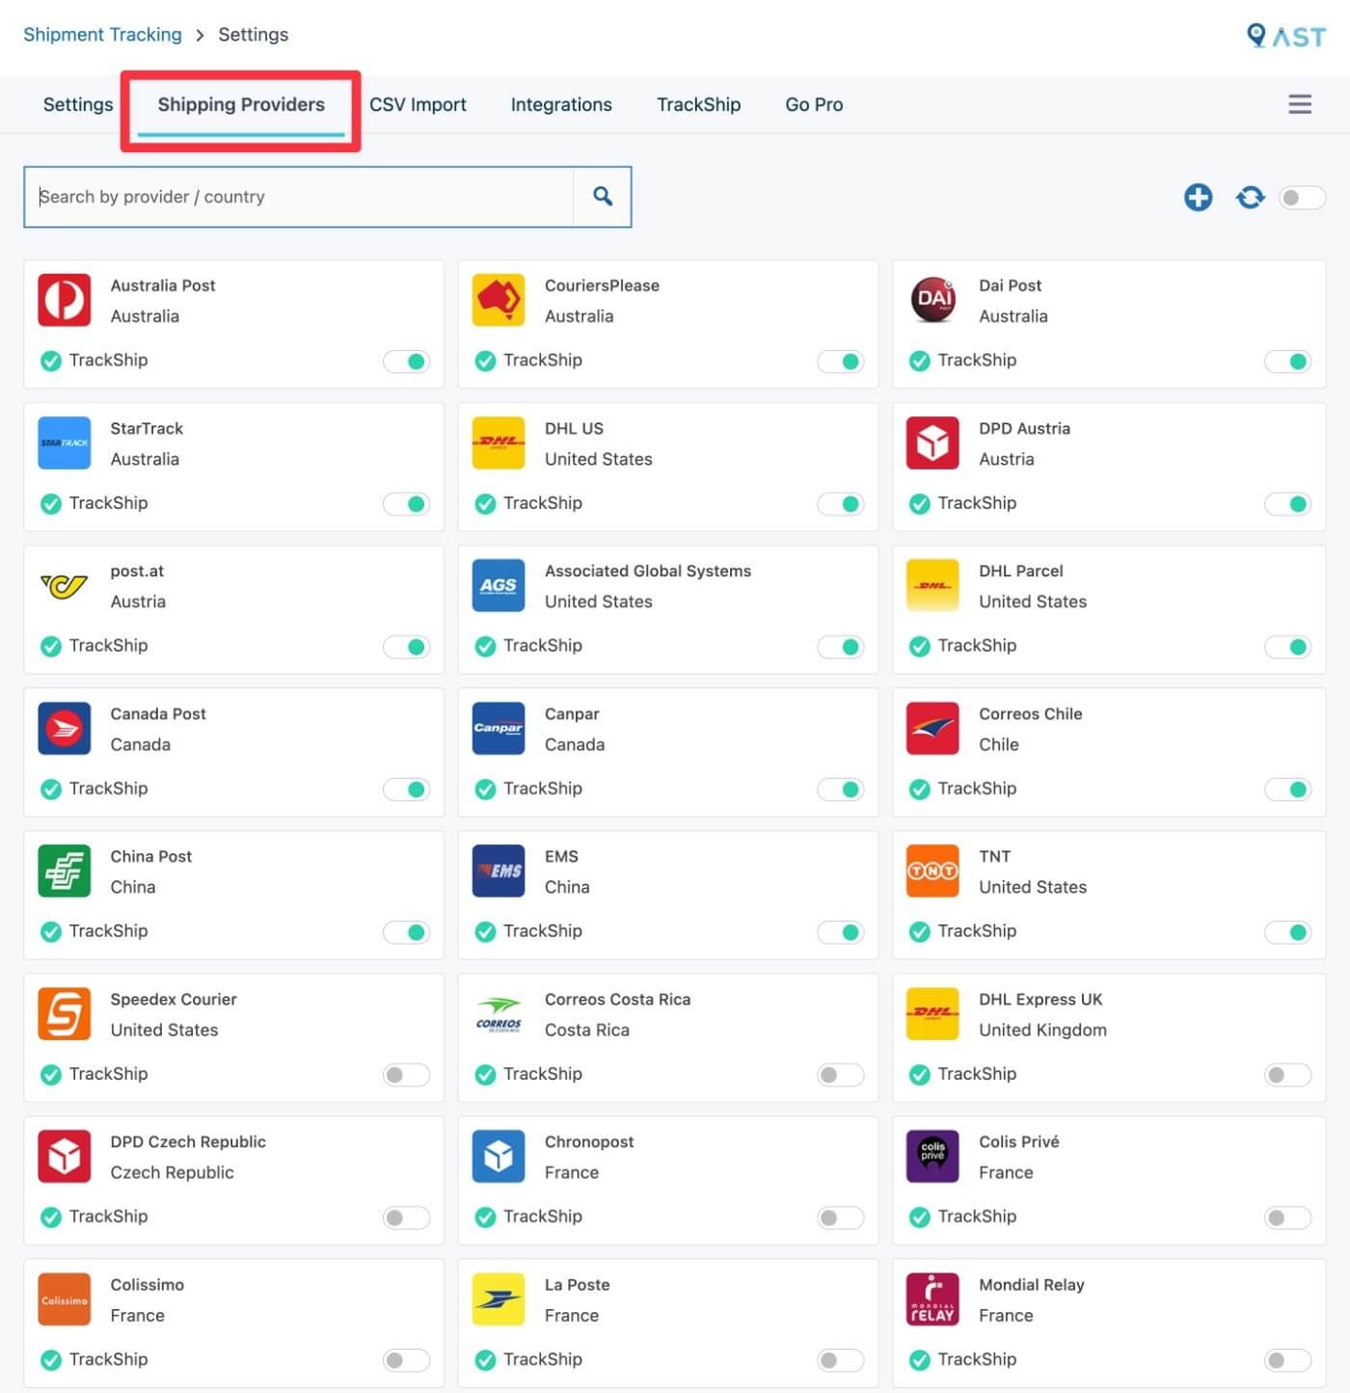Click the Czech Republic country text

[x=172, y=1172]
